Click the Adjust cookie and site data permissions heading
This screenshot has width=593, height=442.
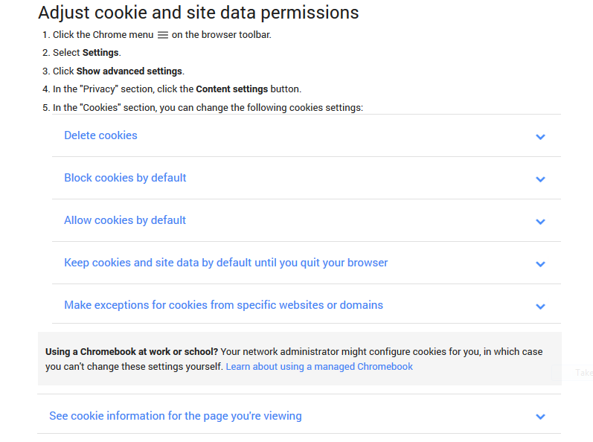pyautogui.click(x=198, y=13)
